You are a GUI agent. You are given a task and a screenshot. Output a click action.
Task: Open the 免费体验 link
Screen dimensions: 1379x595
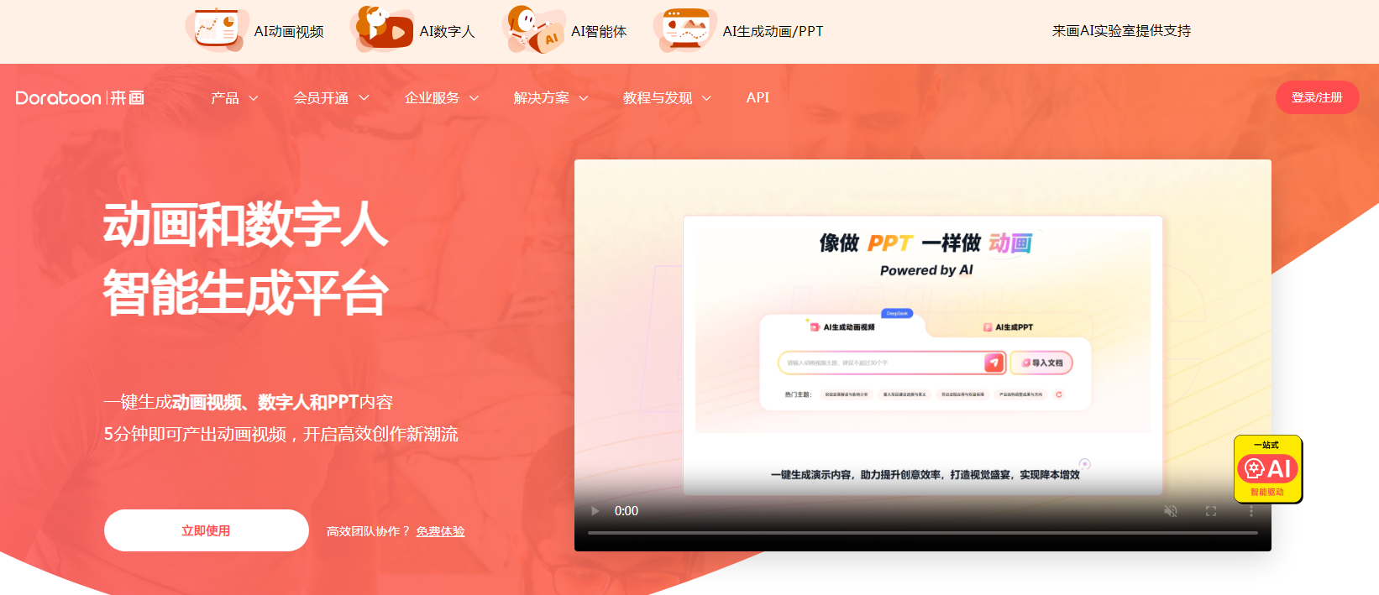coord(440,531)
